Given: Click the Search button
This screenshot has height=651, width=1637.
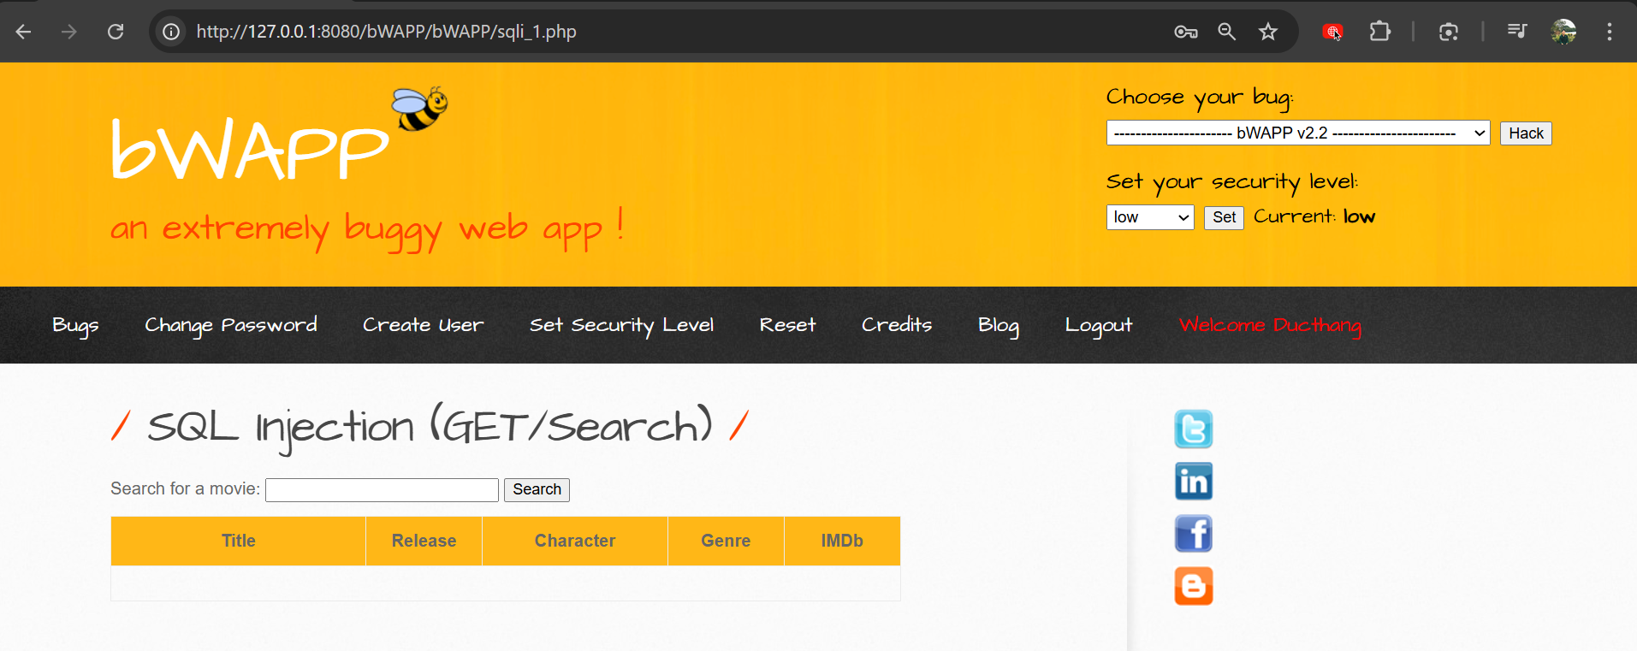Looking at the screenshot, I should [x=537, y=489].
